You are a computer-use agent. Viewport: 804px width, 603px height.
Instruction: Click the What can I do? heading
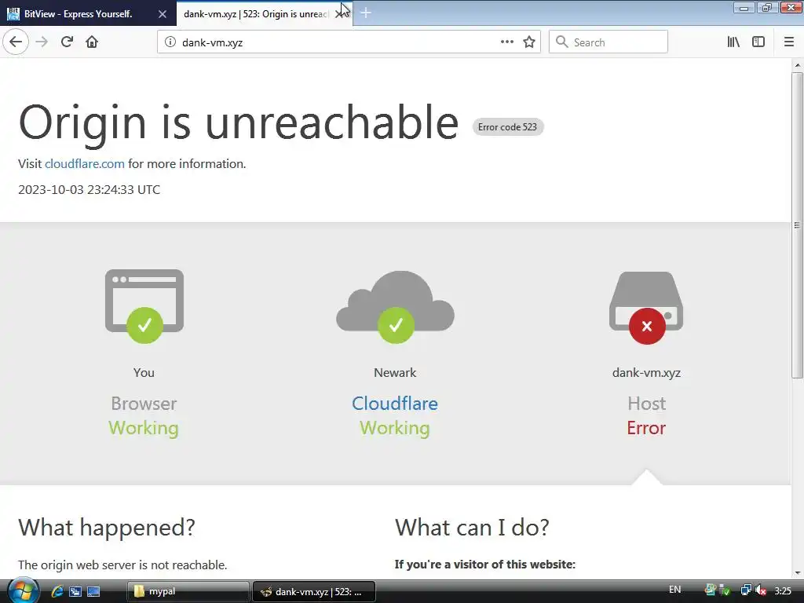(x=472, y=527)
